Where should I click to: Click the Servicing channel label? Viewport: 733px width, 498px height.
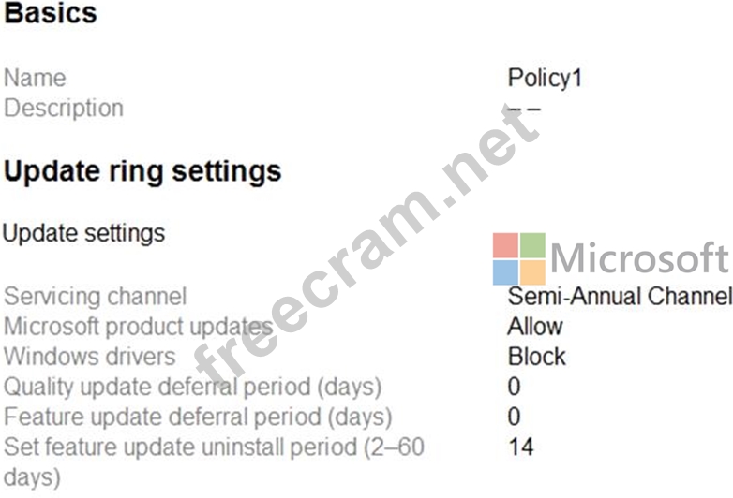(x=96, y=297)
